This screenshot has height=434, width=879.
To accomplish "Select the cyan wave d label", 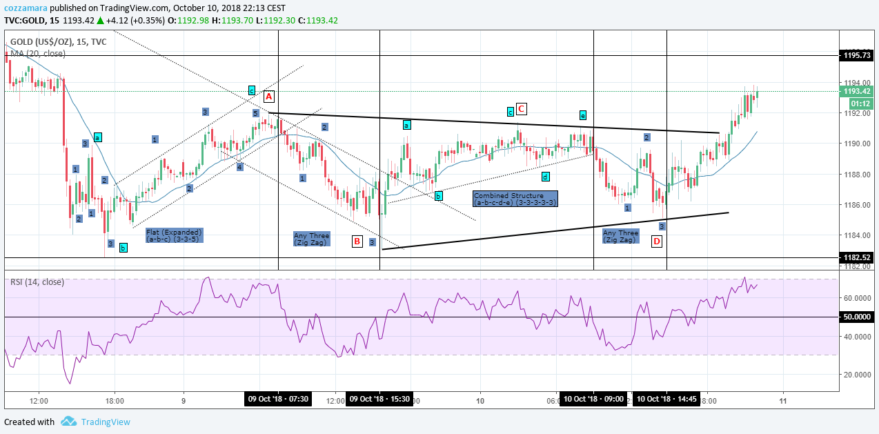I will (x=545, y=177).
